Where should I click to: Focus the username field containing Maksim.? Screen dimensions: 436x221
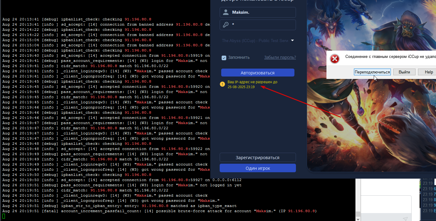pos(258,12)
